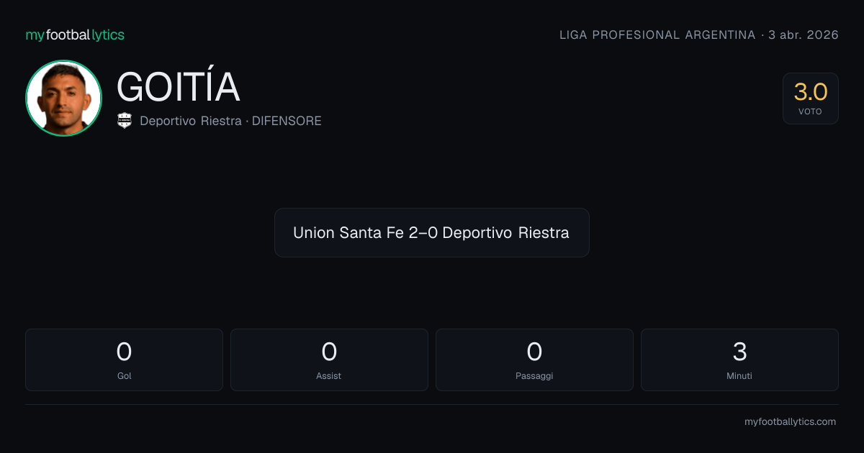Click the Deportivo Riestra club crest icon

pos(125,121)
